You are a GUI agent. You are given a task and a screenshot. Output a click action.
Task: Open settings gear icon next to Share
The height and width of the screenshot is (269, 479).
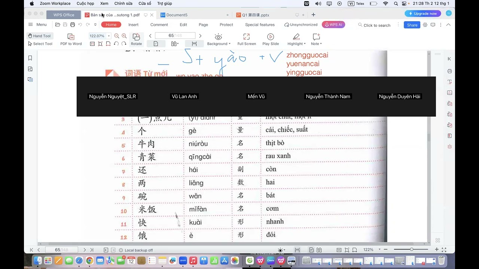(x=425, y=25)
